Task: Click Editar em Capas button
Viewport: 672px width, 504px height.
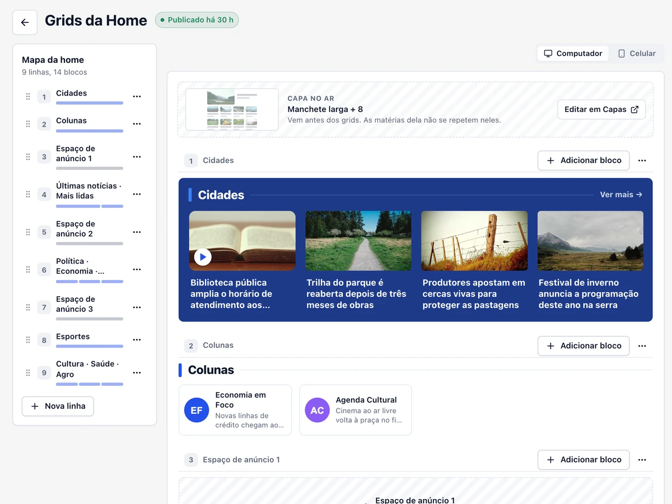Action: coord(601,110)
